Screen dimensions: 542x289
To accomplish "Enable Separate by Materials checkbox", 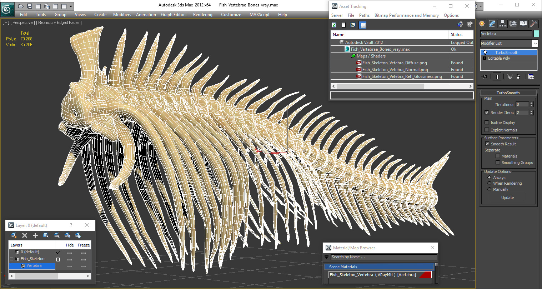I will click(498, 156).
